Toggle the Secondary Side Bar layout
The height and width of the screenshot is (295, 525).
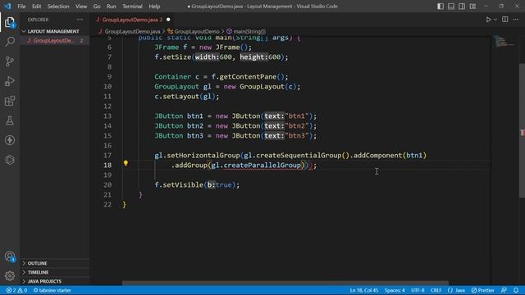click(462, 7)
